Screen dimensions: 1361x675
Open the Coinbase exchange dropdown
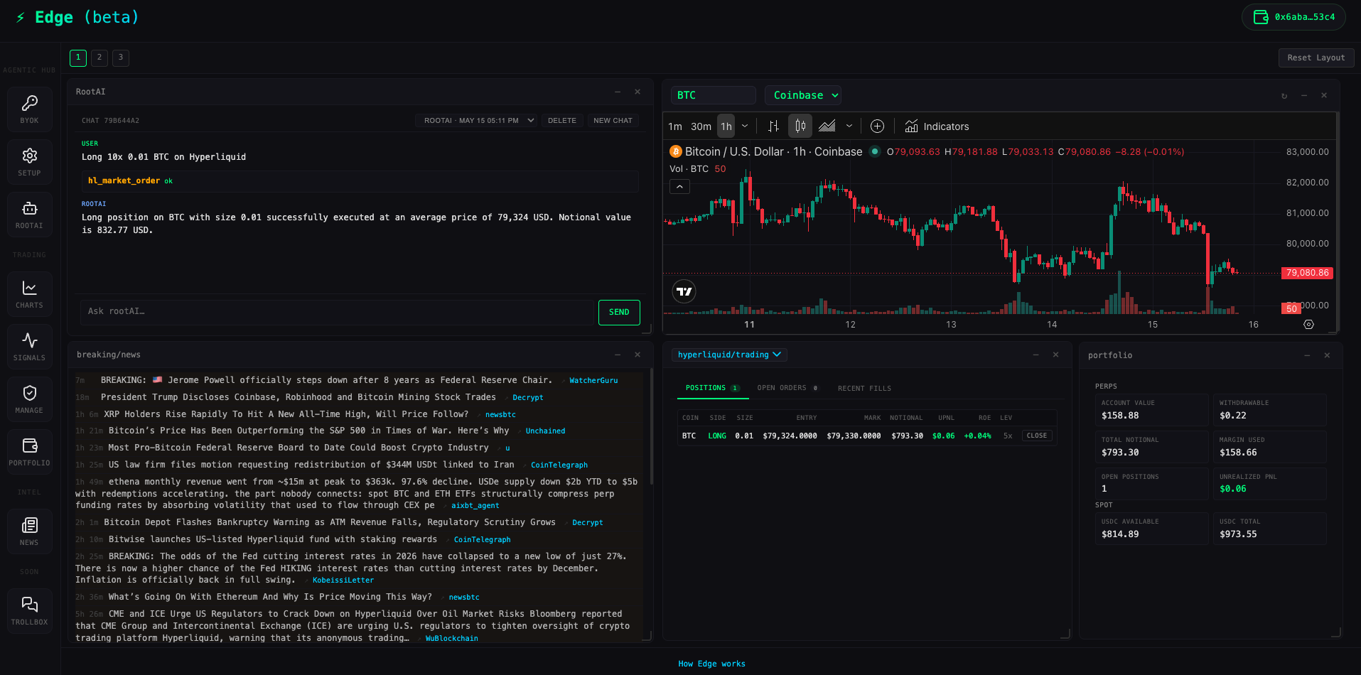(805, 95)
